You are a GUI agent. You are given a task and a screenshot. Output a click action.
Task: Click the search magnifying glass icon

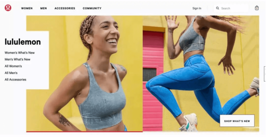[218, 8]
